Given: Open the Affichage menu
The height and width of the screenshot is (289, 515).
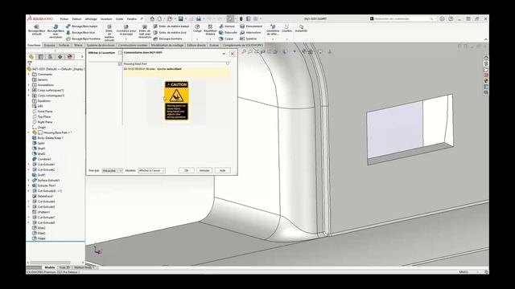Looking at the screenshot, I should pos(91,19).
